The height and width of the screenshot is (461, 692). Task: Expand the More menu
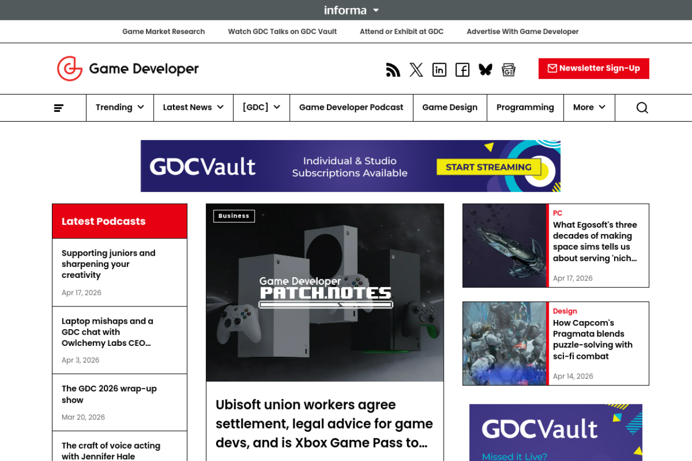589,108
